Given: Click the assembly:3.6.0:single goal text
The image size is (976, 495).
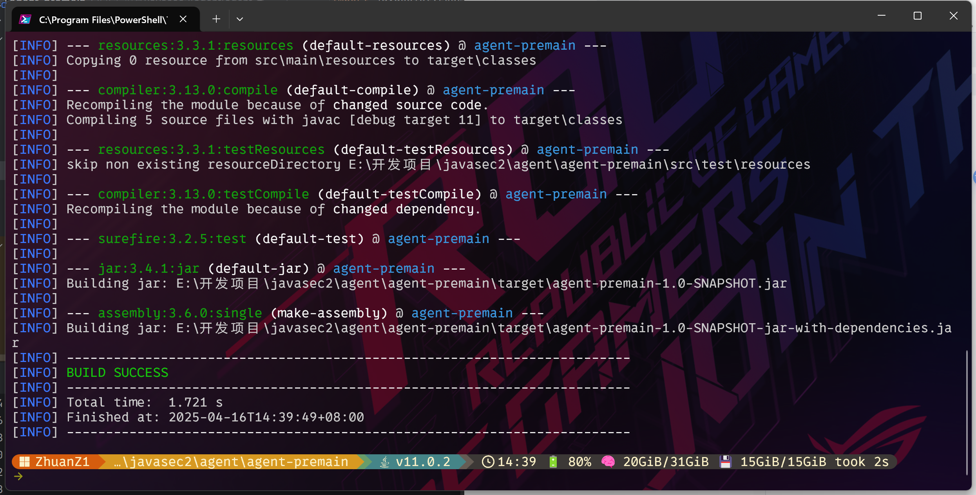Looking at the screenshot, I should click(x=180, y=313).
